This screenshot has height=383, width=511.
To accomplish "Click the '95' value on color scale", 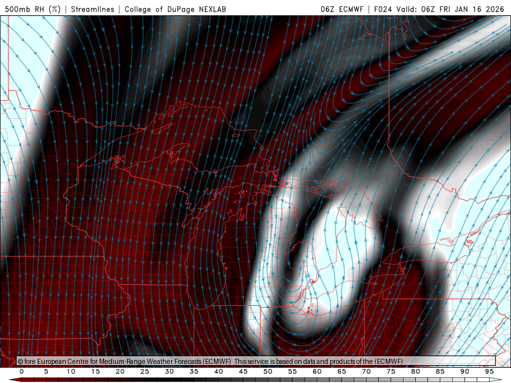I will (x=489, y=372).
